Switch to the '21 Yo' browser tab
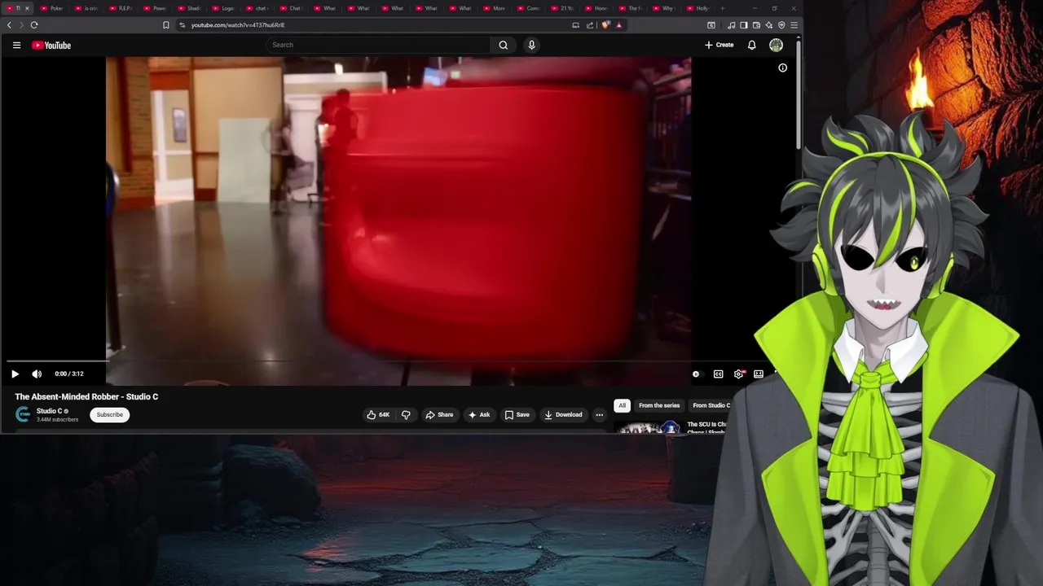This screenshot has width=1043, height=586. [x=562, y=8]
